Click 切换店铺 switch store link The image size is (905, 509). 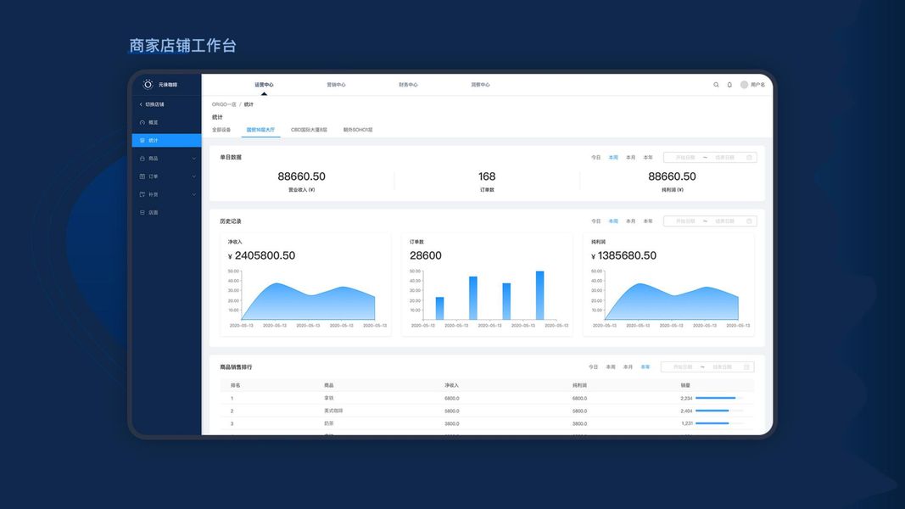pyautogui.click(x=154, y=104)
